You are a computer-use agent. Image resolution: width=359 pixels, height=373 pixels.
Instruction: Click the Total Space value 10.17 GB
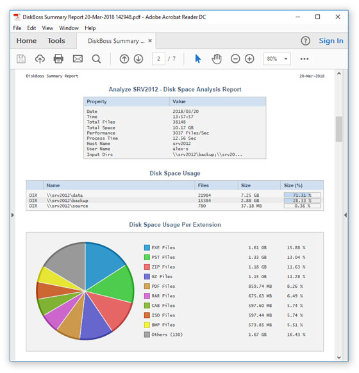(x=183, y=128)
